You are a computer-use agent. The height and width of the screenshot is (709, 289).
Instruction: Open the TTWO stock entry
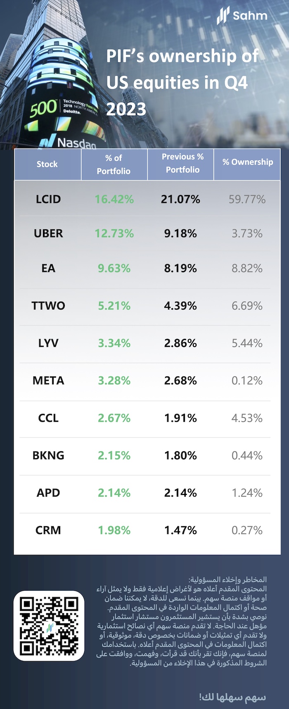[x=48, y=306]
